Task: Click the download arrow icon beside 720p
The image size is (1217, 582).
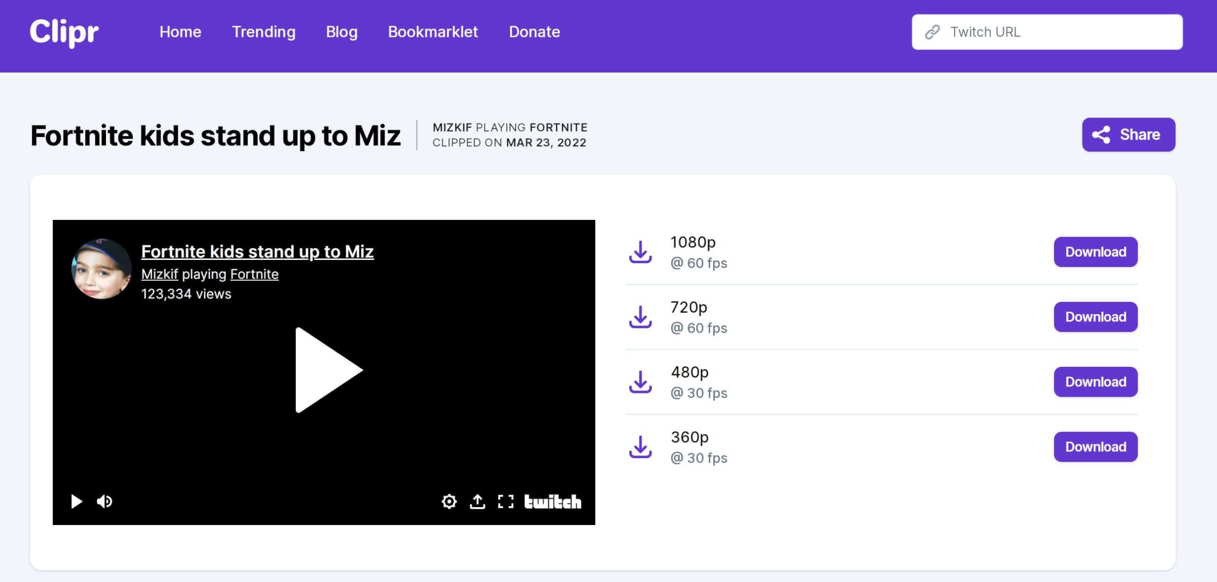Action: tap(640, 317)
